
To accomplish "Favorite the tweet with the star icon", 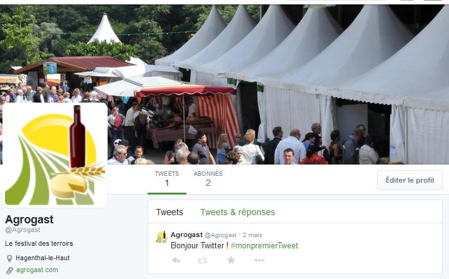I will (x=231, y=260).
